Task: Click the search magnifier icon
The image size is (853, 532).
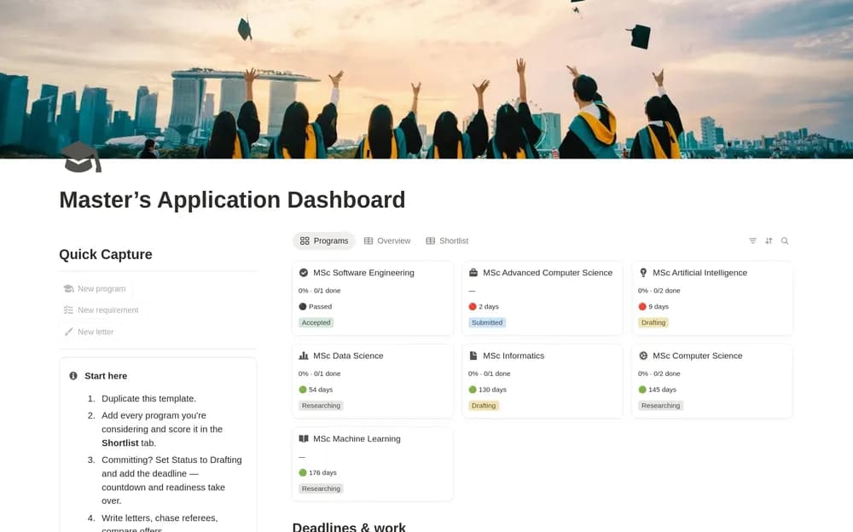Action: (x=785, y=240)
